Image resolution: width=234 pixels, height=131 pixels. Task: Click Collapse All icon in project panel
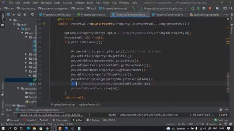pyautogui.click(x=25, y=15)
